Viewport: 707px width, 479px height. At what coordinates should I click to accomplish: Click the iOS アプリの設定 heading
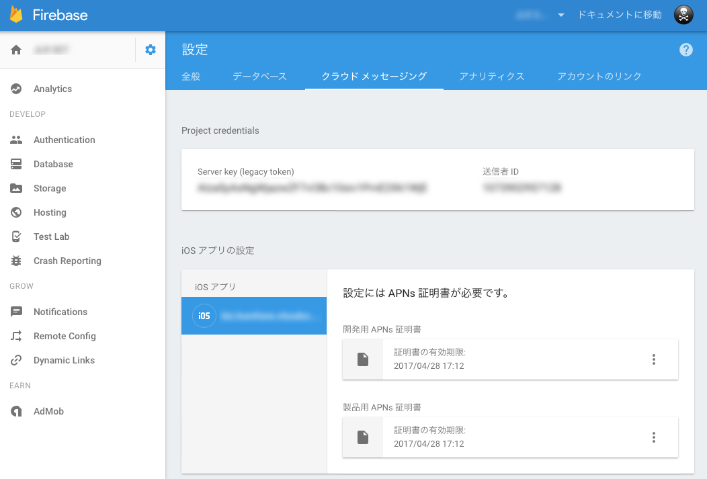pyautogui.click(x=218, y=251)
